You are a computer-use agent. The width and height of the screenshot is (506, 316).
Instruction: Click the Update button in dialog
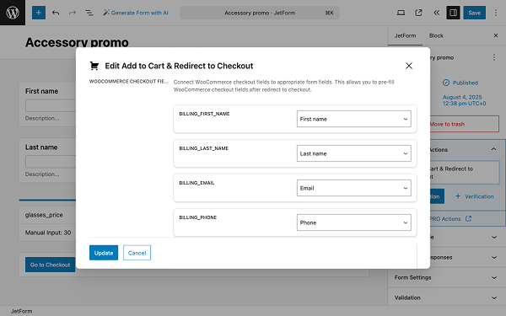[x=104, y=253]
